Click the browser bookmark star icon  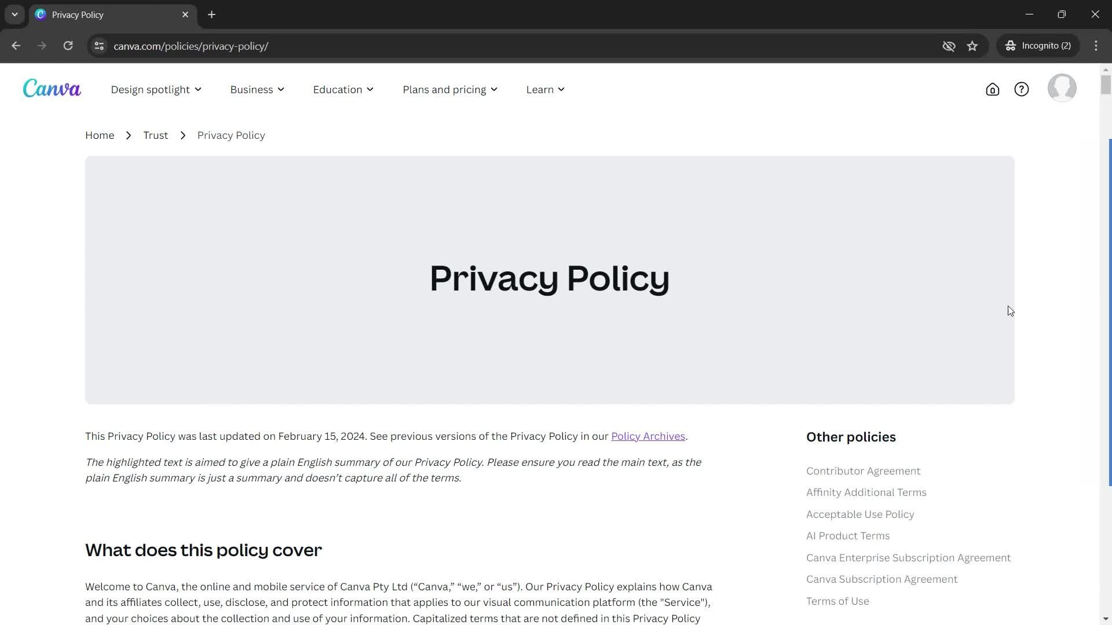[972, 45]
